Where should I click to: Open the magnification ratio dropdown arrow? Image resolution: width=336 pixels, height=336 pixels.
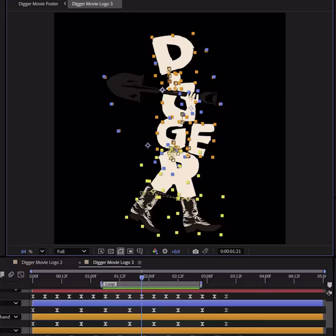click(x=42, y=251)
